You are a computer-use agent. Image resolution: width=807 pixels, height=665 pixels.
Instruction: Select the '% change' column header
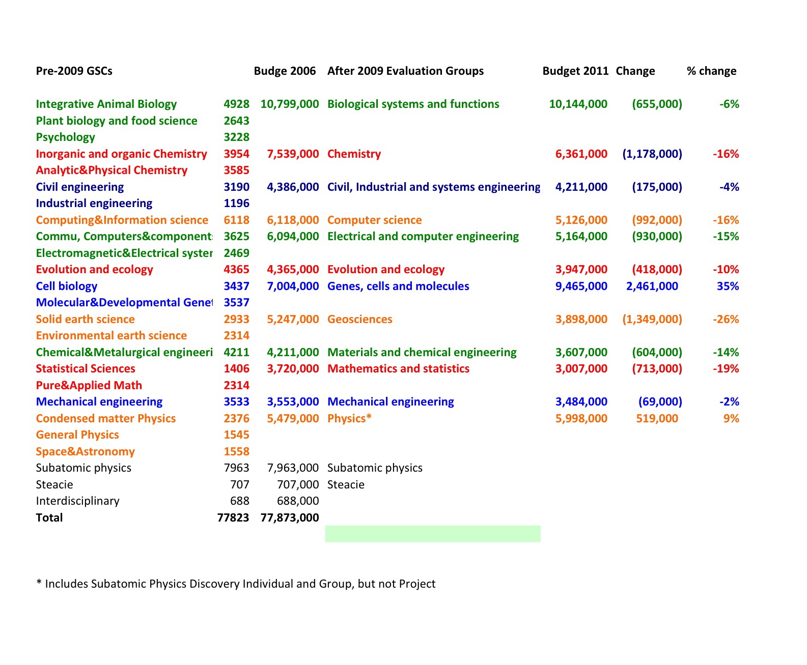coord(711,71)
